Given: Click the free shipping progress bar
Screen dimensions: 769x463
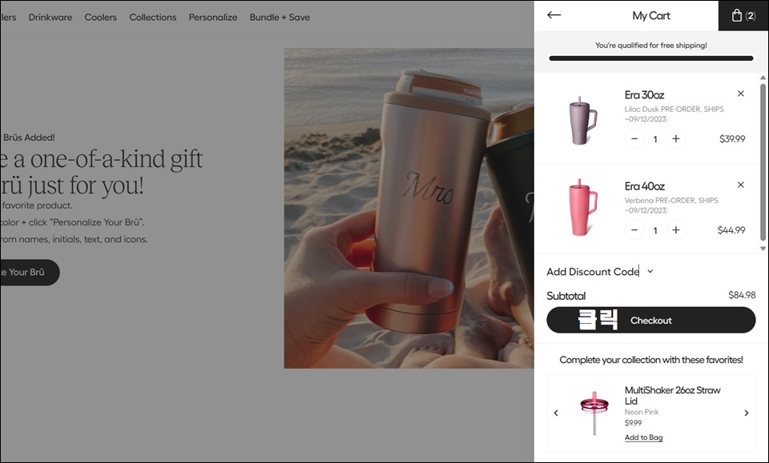Looking at the screenshot, I should pyautogui.click(x=650, y=58).
